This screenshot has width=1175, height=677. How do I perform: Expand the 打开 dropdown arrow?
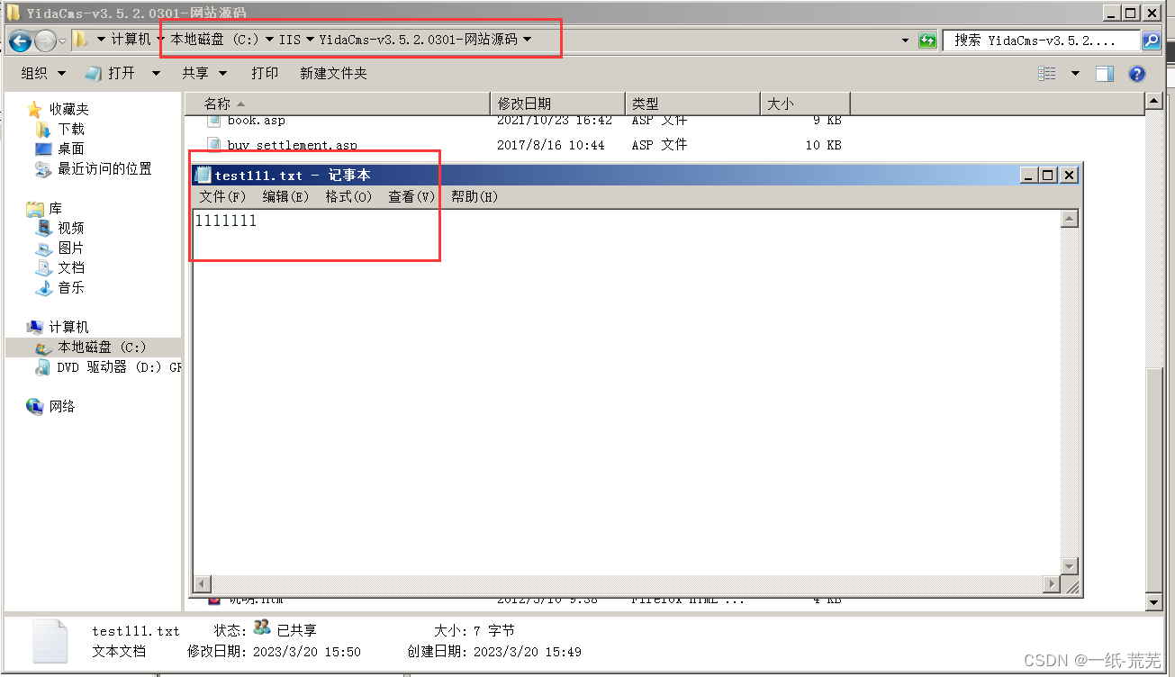pos(156,74)
